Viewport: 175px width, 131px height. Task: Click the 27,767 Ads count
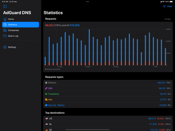pyautogui.click(x=163, y=100)
